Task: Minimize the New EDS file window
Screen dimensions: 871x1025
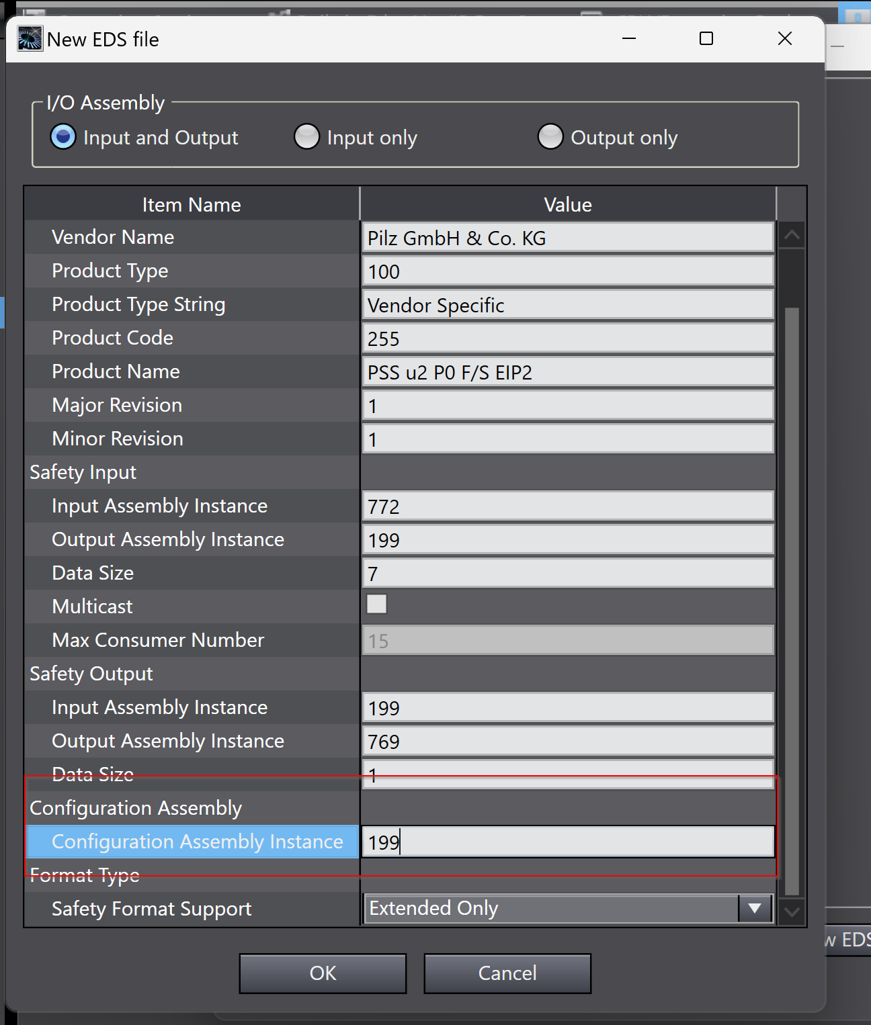Action: point(629,39)
